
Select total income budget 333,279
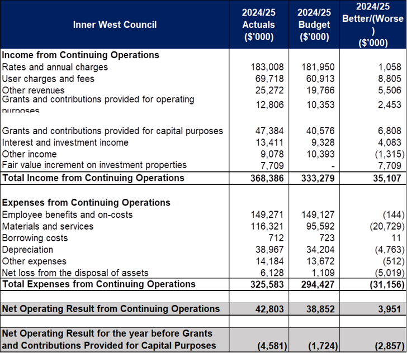[x=318, y=178]
